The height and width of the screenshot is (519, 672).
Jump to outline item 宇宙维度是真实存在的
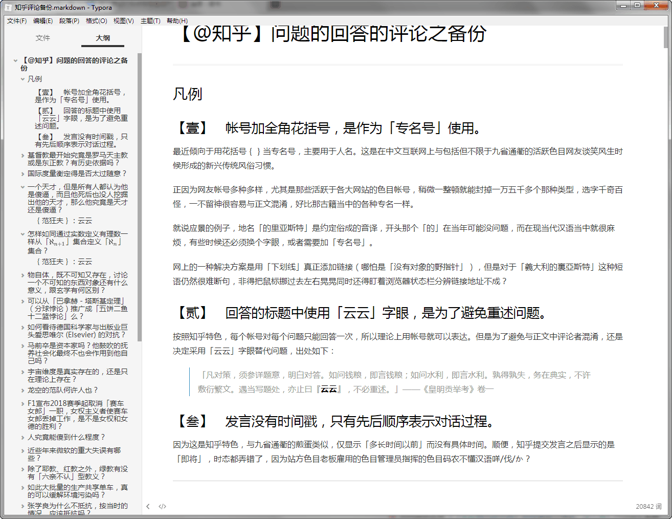pyautogui.click(x=78, y=375)
